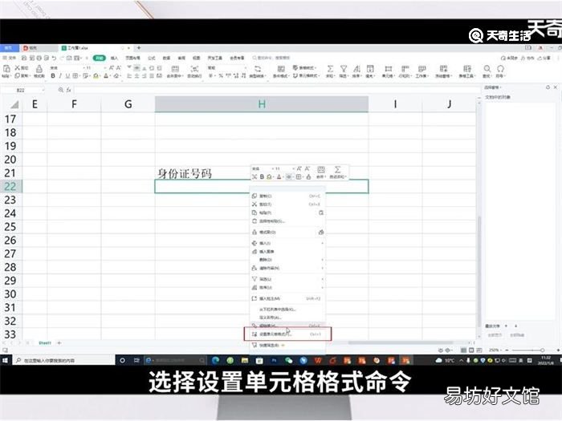Click the Format Painter brush icon

[39, 68]
